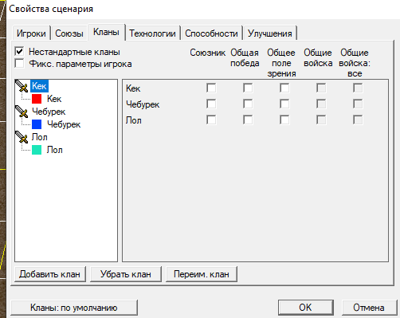Switch to the Союзы tab
400x318 pixels.
coord(69,33)
